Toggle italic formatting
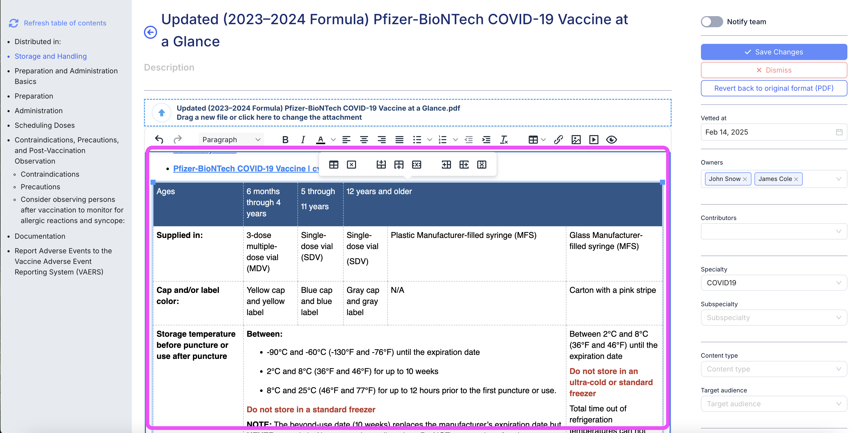 pos(303,140)
